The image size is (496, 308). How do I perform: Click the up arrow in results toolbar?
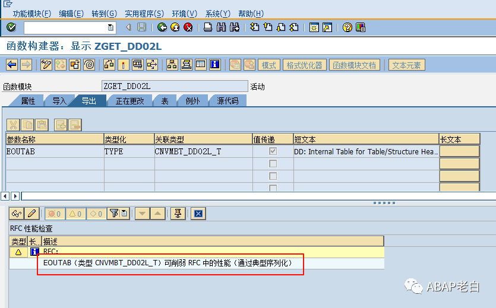157,214
